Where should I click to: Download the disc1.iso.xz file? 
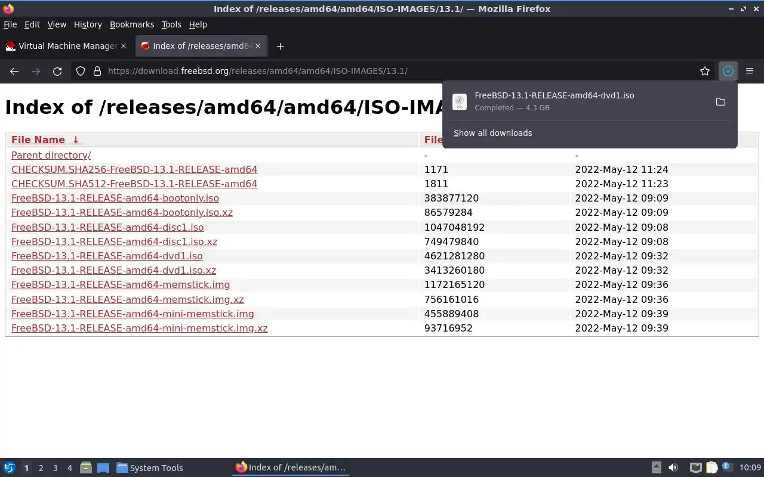tap(114, 241)
